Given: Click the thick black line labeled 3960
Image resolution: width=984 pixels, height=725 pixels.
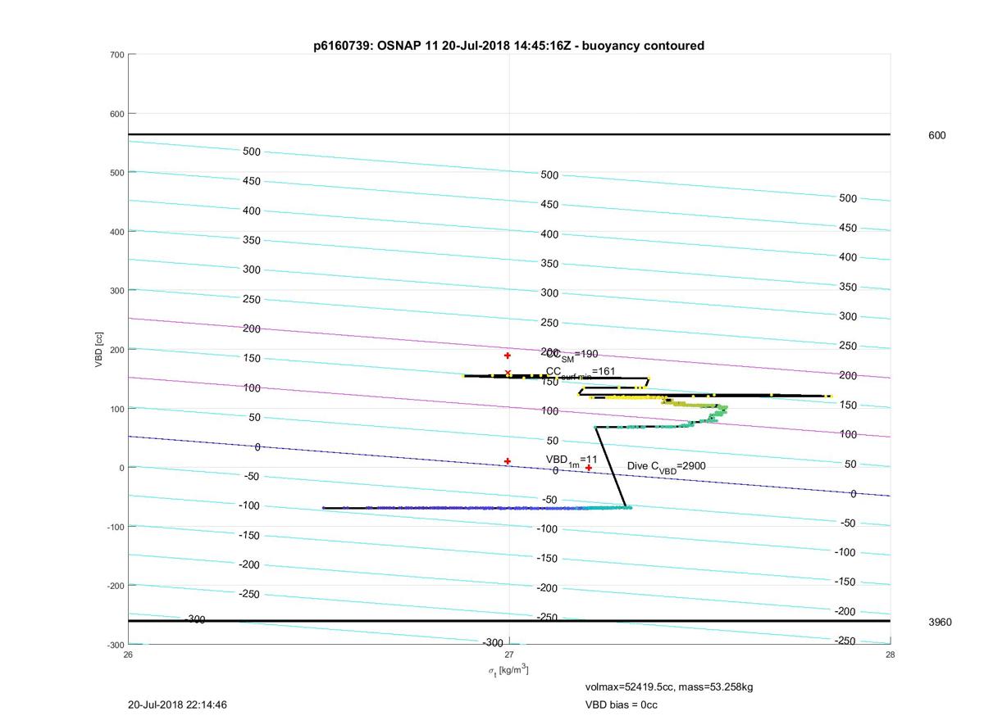Looking at the screenshot, I should click(509, 621).
